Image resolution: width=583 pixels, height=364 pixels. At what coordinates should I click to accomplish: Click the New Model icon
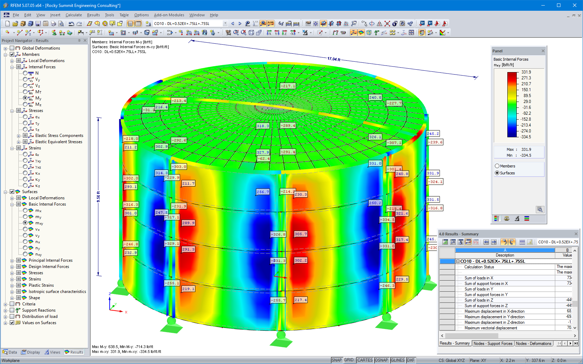pos(7,24)
